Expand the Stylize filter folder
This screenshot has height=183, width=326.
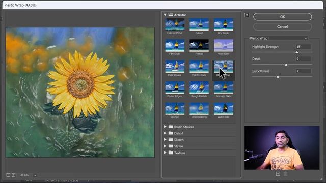click(x=165, y=146)
